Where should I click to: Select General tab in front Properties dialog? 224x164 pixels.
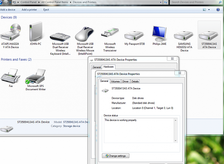[x=104, y=81]
